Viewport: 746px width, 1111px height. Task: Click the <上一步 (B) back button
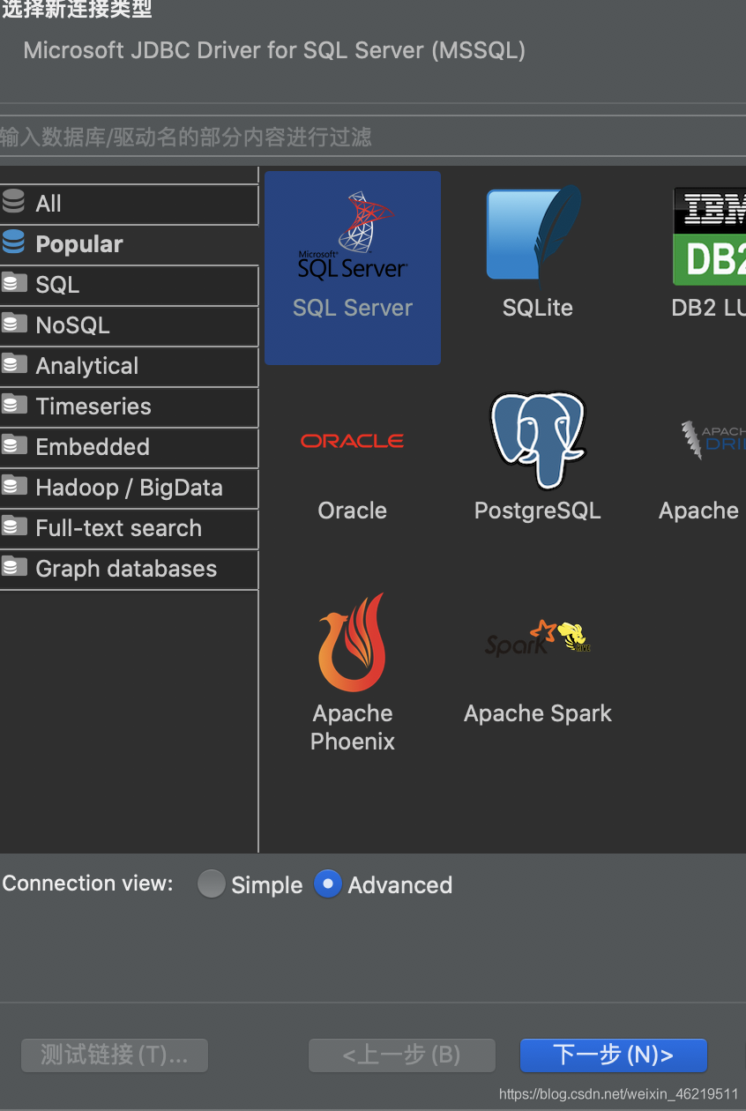[x=402, y=1055]
